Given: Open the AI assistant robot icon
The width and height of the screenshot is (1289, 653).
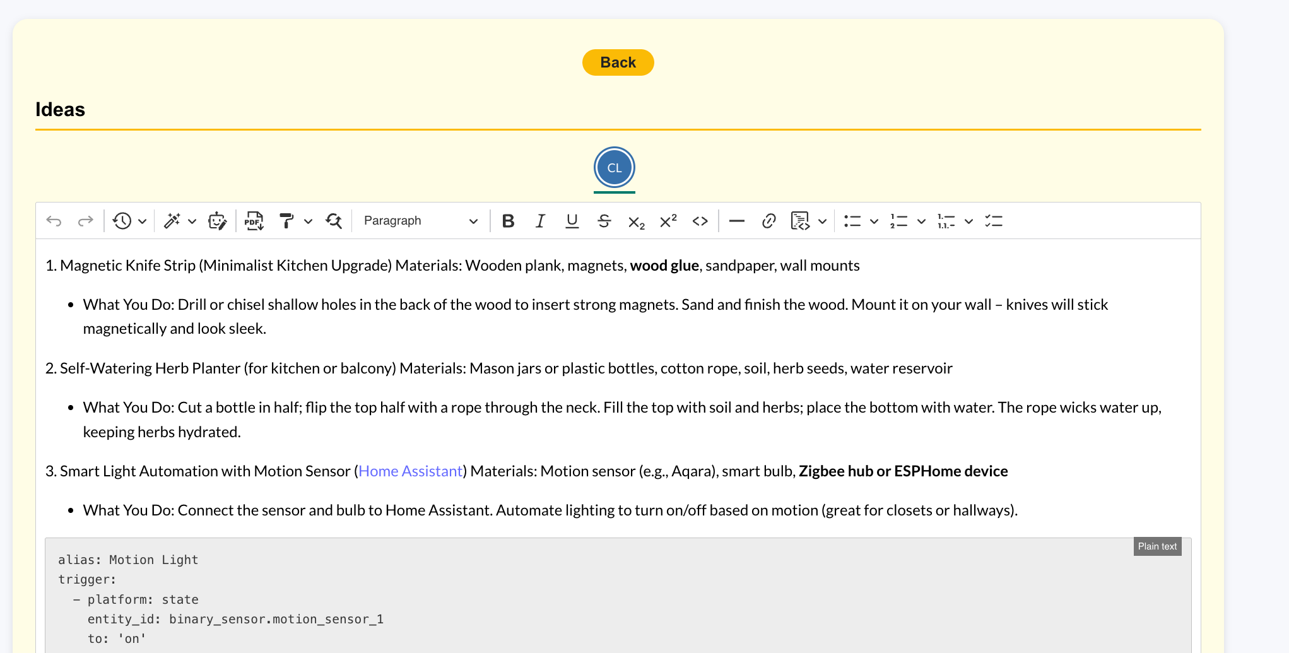Looking at the screenshot, I should (x=218, y=221).
